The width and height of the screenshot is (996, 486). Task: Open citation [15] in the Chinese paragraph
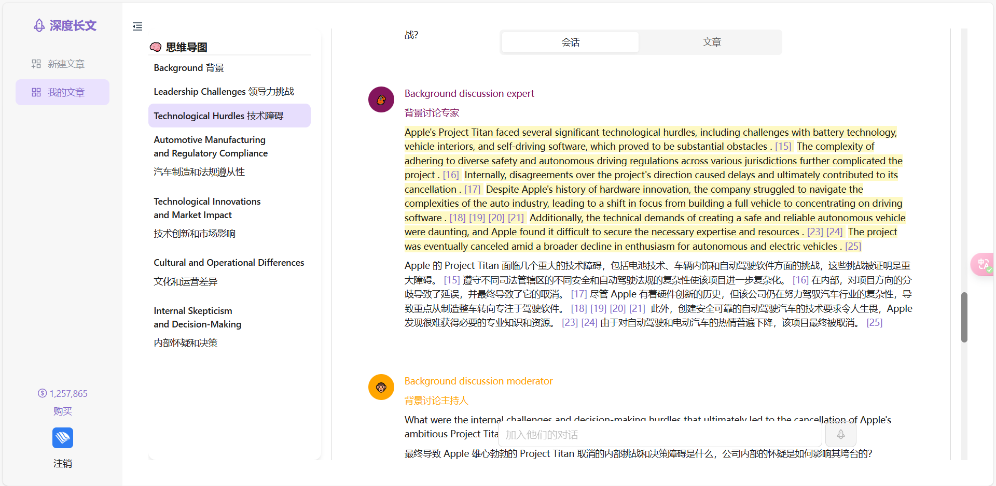(x=452, y=280)
